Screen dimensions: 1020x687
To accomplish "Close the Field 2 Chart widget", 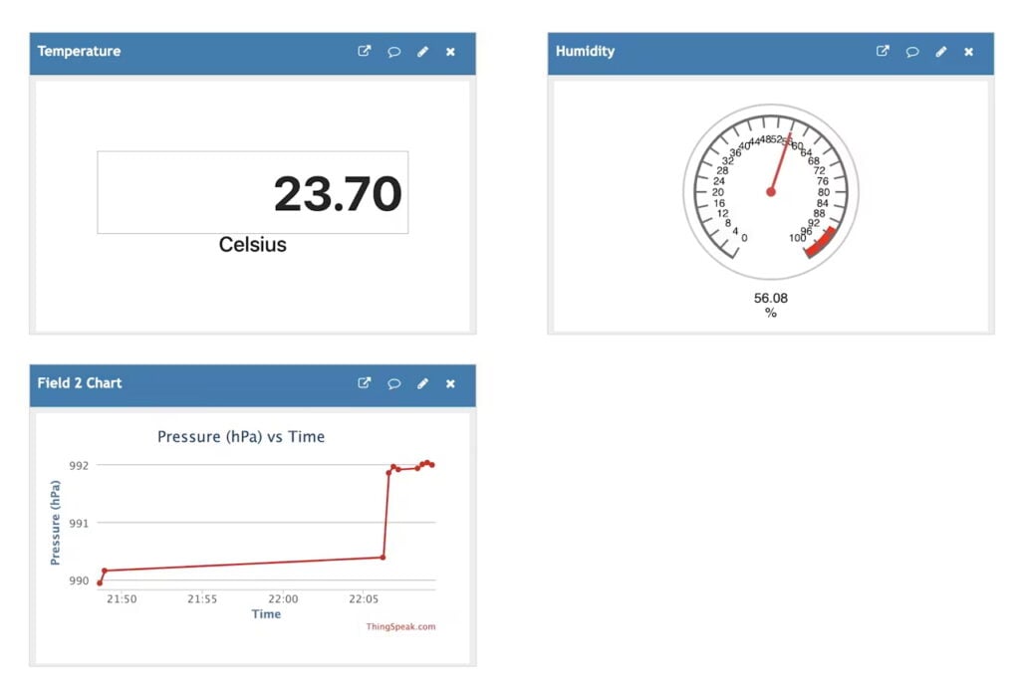I will pyautogui.click(x=450, y=383).
